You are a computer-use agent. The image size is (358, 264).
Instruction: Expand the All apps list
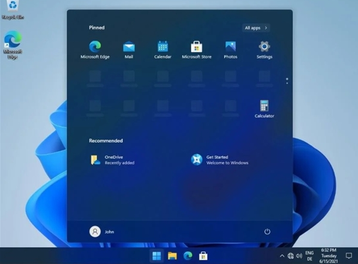(256, 28)
